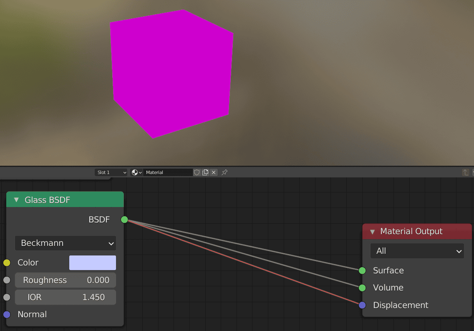Viewport: 474px width, 331px height.
Task: Click the parent node tree arrow icon
Action: coord(465,172)
